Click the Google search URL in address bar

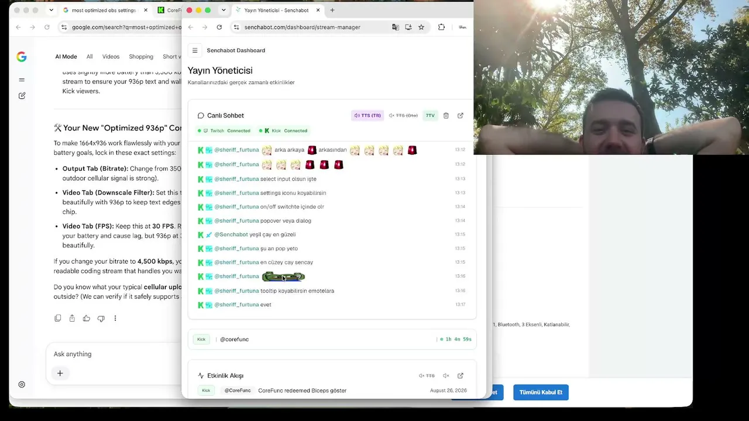pos(126,27)
